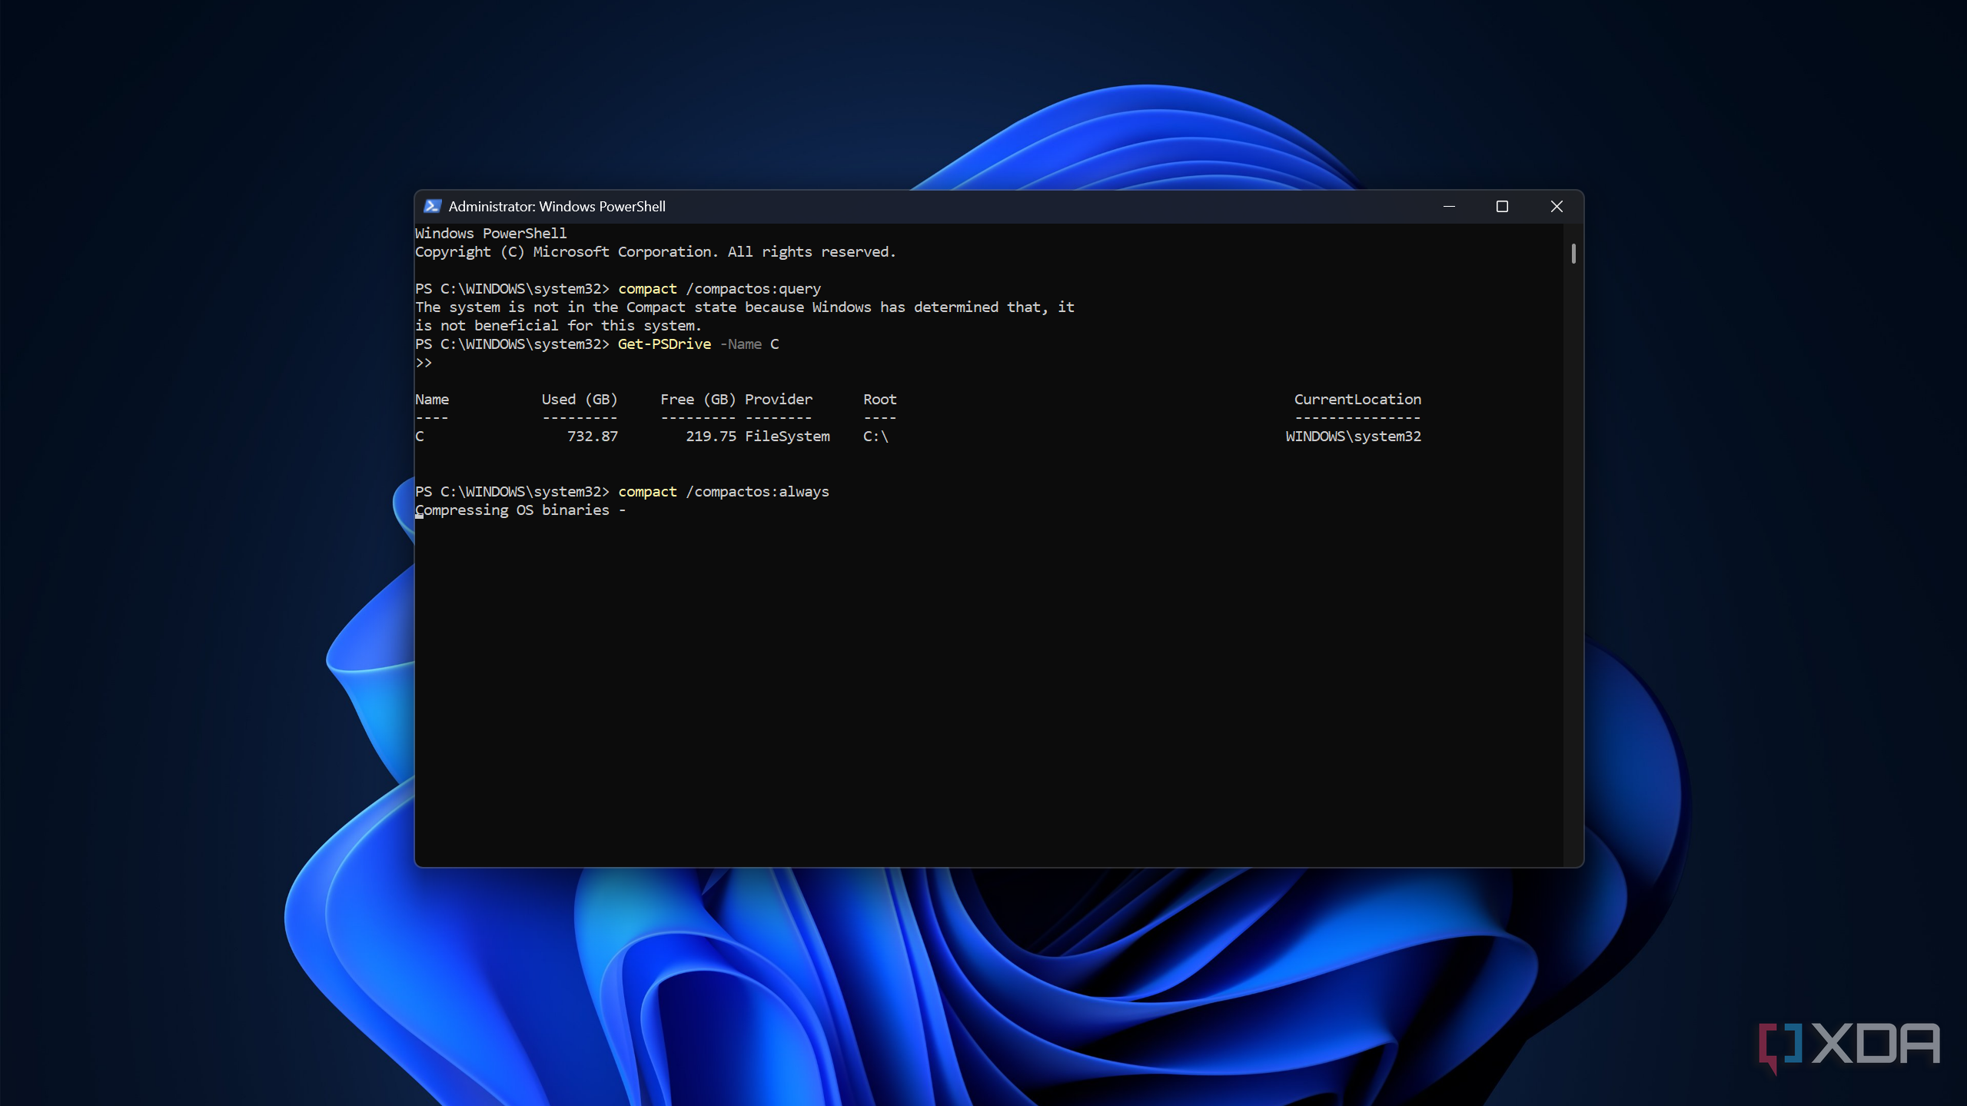Maximize the PowerShell window
Screen dimensions: 1967x1106
[1502, 206]
